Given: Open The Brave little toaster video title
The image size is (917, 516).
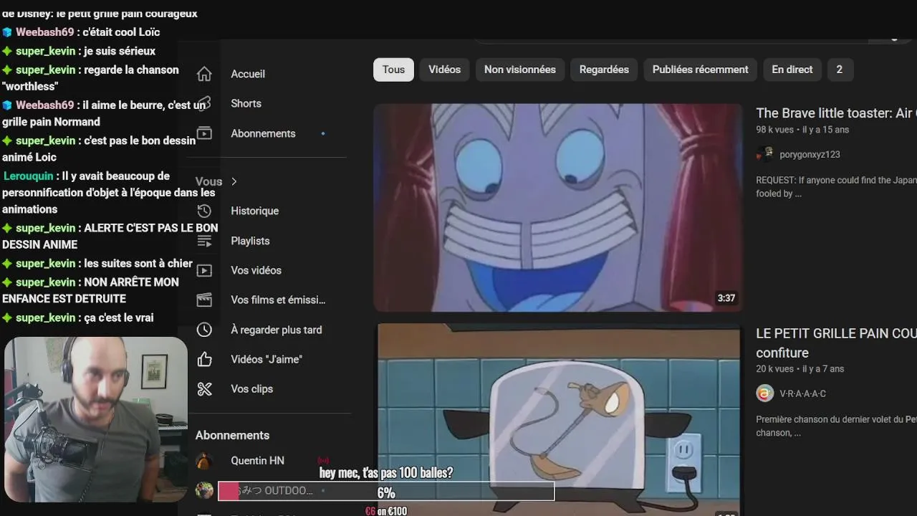Looking at the screenshot, I should point(836,113).
